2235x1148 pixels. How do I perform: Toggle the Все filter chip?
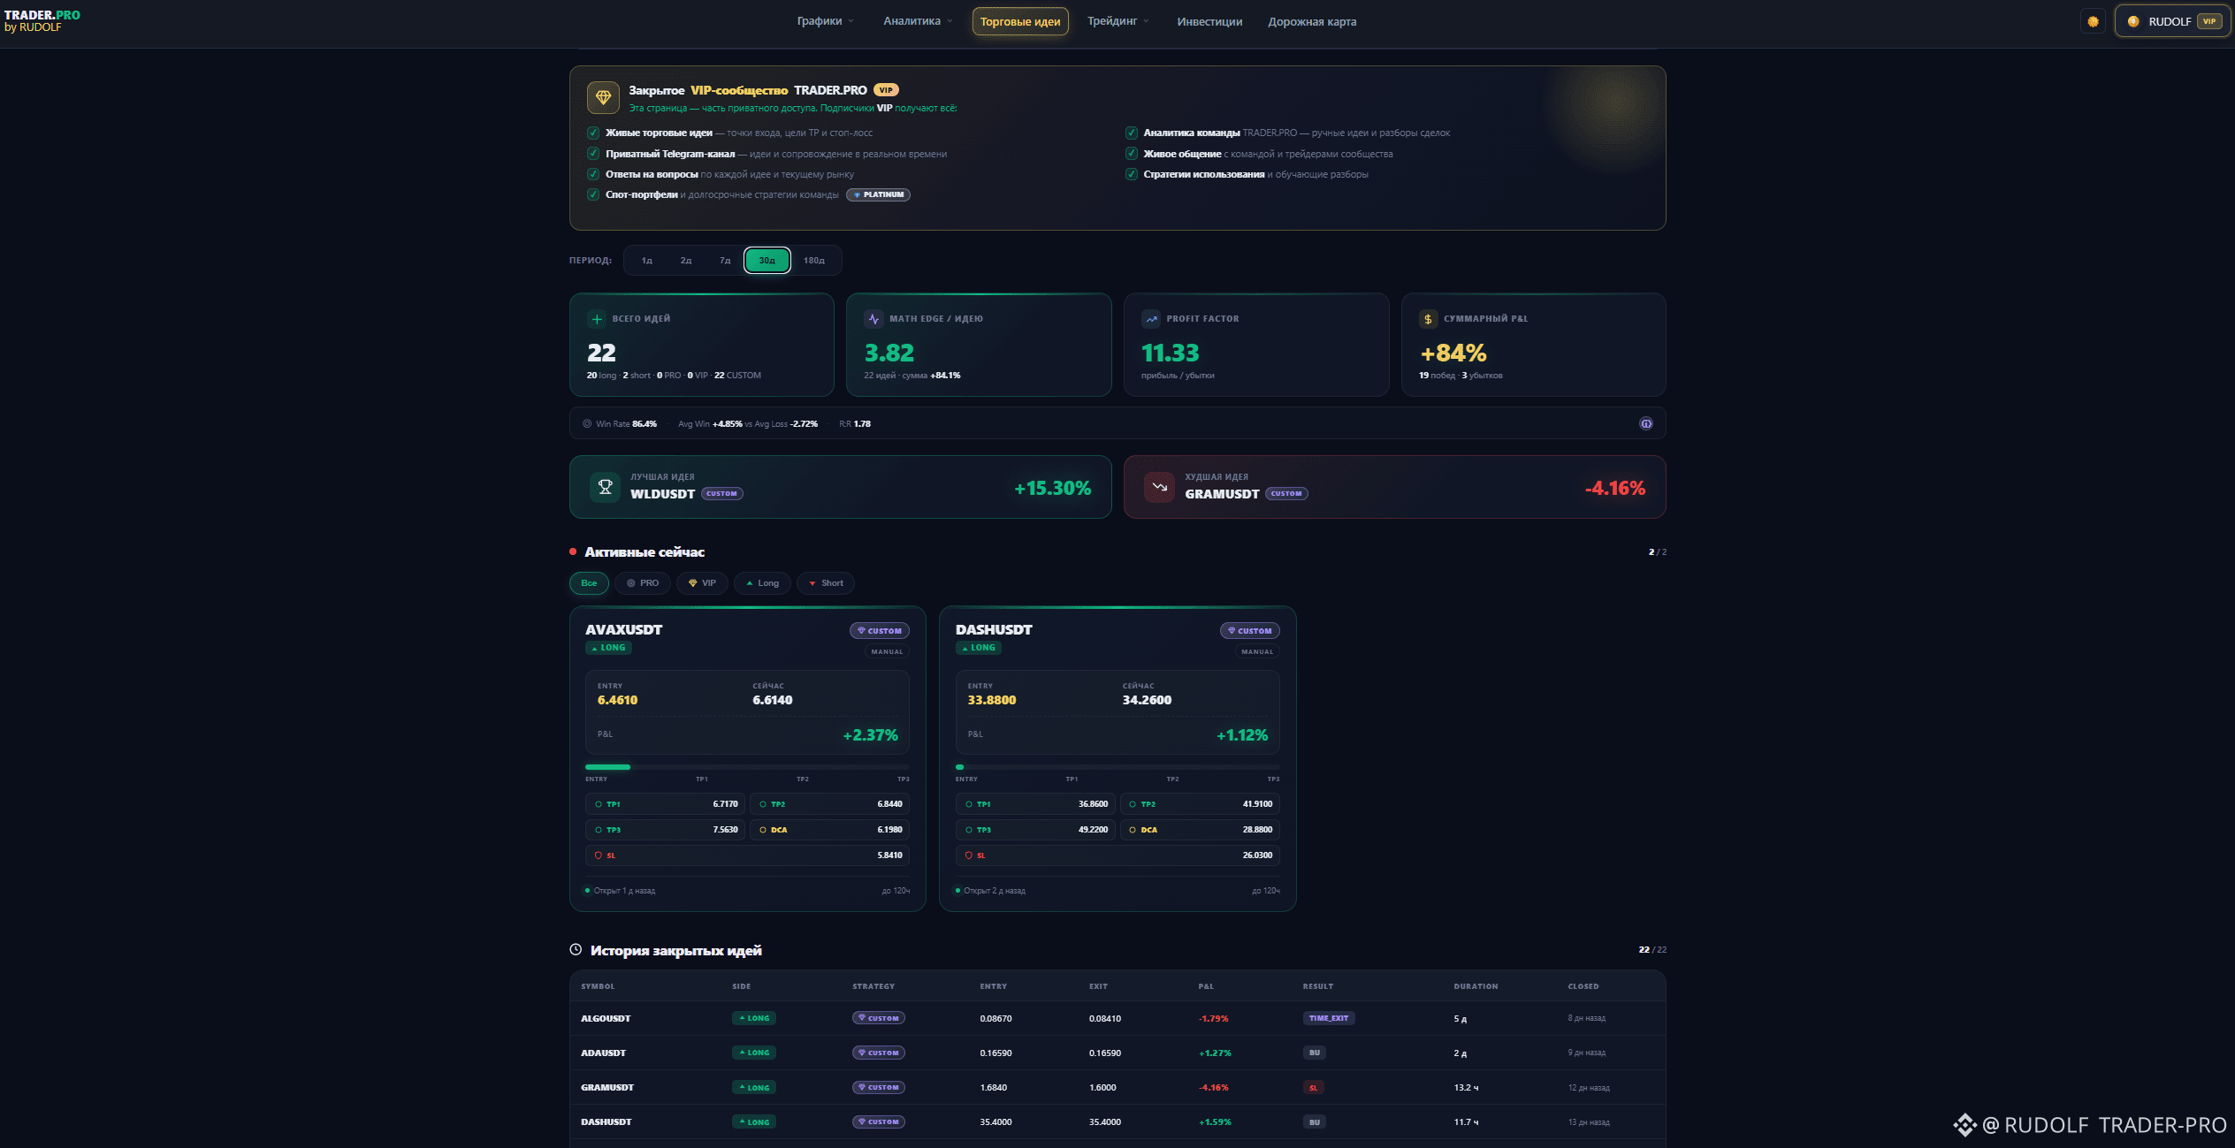(x=589, y=583)
